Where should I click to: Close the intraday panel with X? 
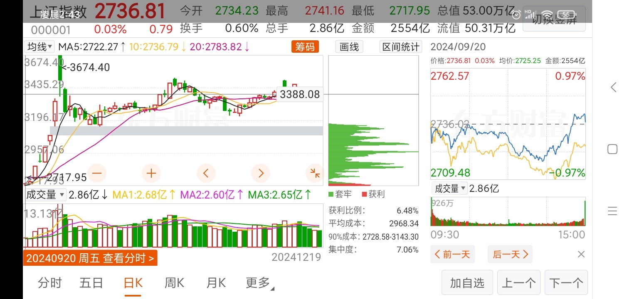point(581,254)
